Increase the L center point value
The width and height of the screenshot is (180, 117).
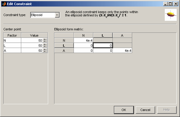pyautogui.click(x=45, y=44)
